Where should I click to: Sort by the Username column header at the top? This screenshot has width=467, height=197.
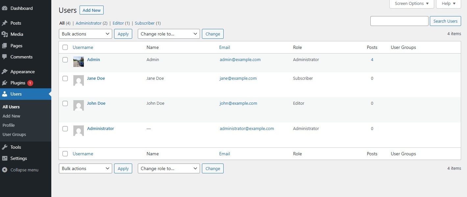[83, 47]
